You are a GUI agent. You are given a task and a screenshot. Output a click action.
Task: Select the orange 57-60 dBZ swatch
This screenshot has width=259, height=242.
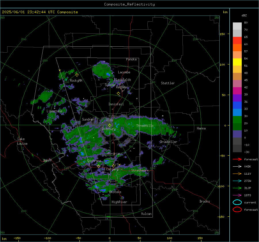237,48
